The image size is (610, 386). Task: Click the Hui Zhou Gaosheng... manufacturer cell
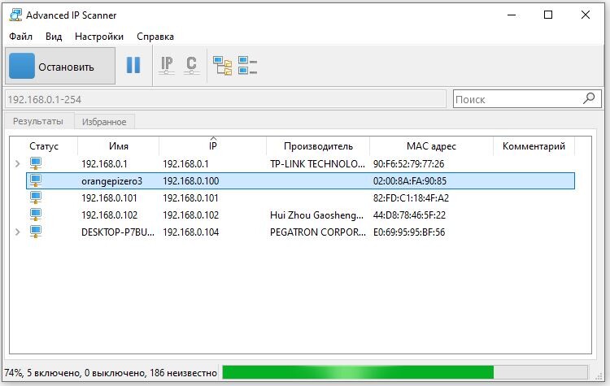pyautogui.click(x=316, y=215)
